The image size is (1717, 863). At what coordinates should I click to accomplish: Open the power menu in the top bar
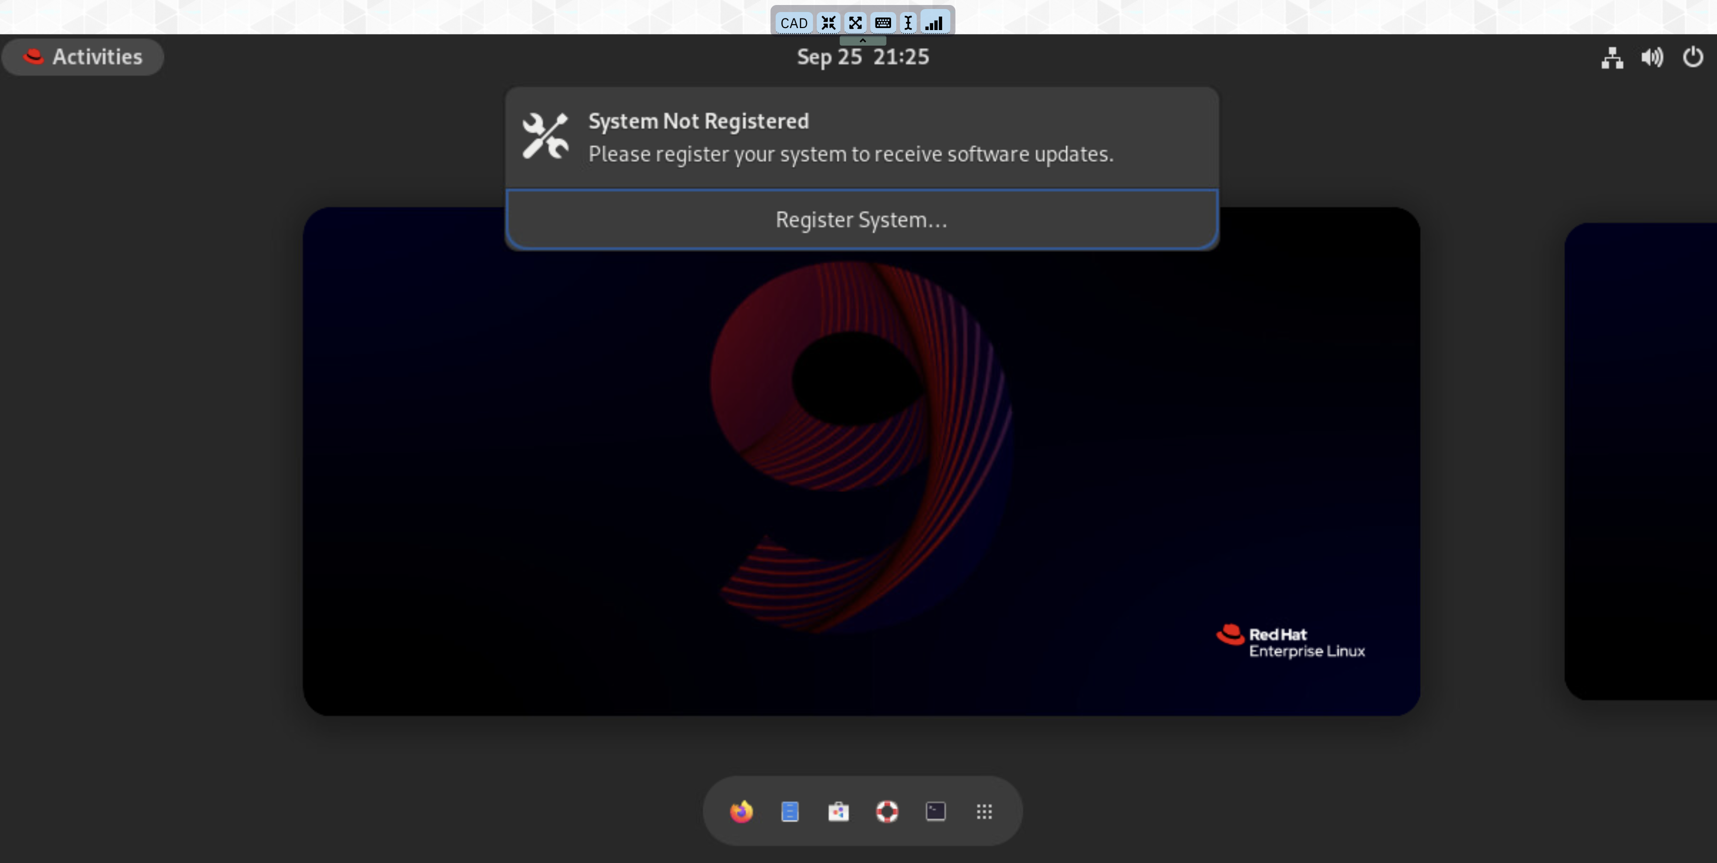[x=1692, y=57]
